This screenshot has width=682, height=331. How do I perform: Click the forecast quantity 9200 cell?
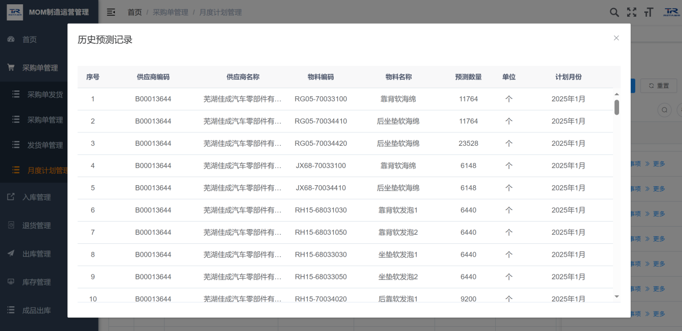coord(468,299)
